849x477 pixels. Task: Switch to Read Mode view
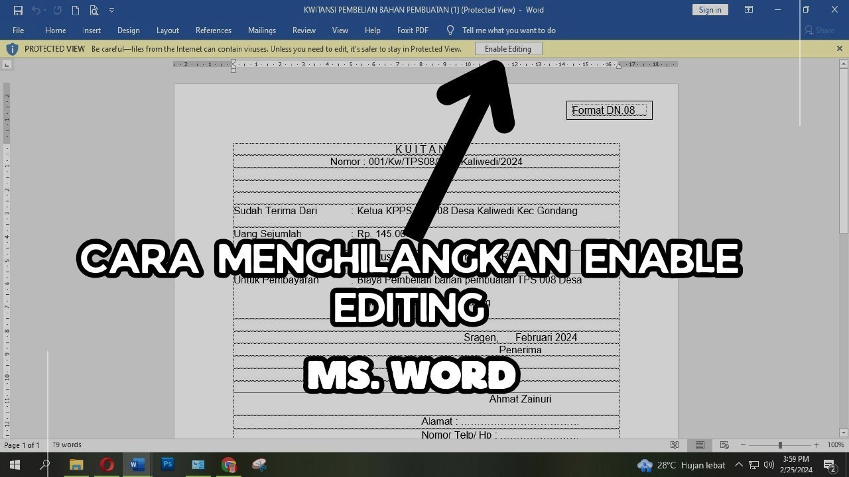click(675, 445)
